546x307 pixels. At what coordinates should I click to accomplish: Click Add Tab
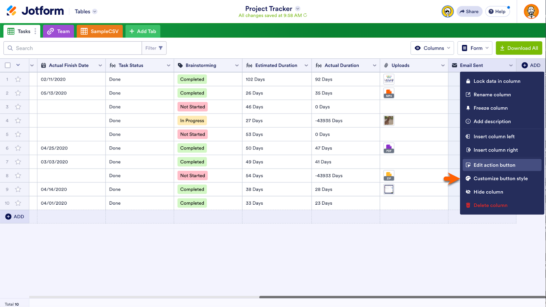tap(143, 31)
